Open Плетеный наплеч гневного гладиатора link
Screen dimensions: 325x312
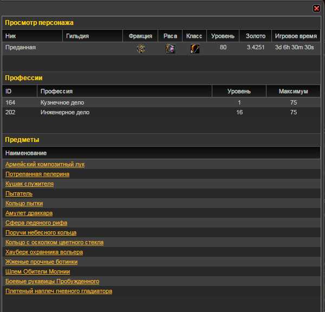click(x=58, y=291)
